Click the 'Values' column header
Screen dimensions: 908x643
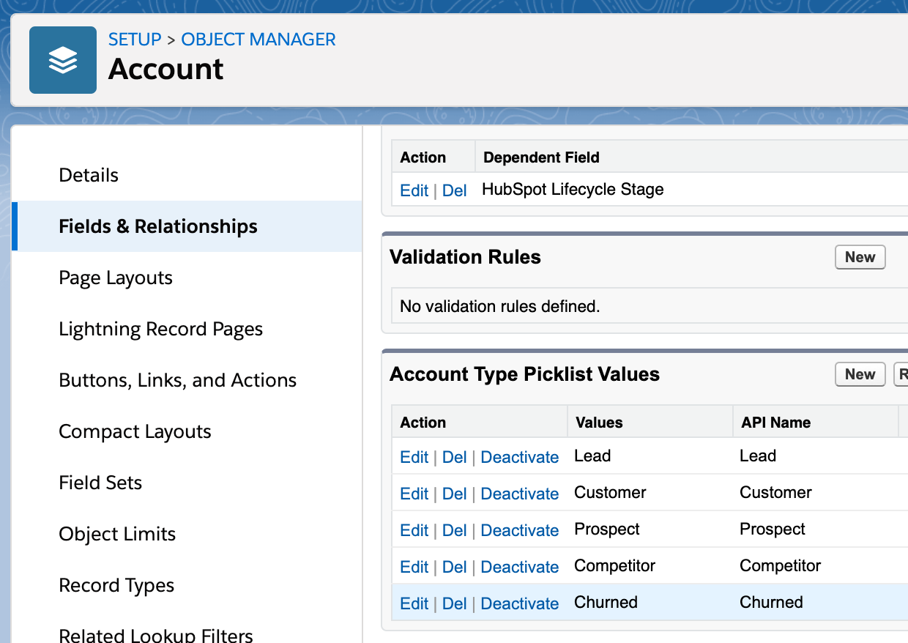click(599, 423)
